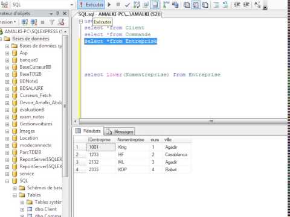Expand the banque0 database node
290x217 pixels.
tap(7, 60)
